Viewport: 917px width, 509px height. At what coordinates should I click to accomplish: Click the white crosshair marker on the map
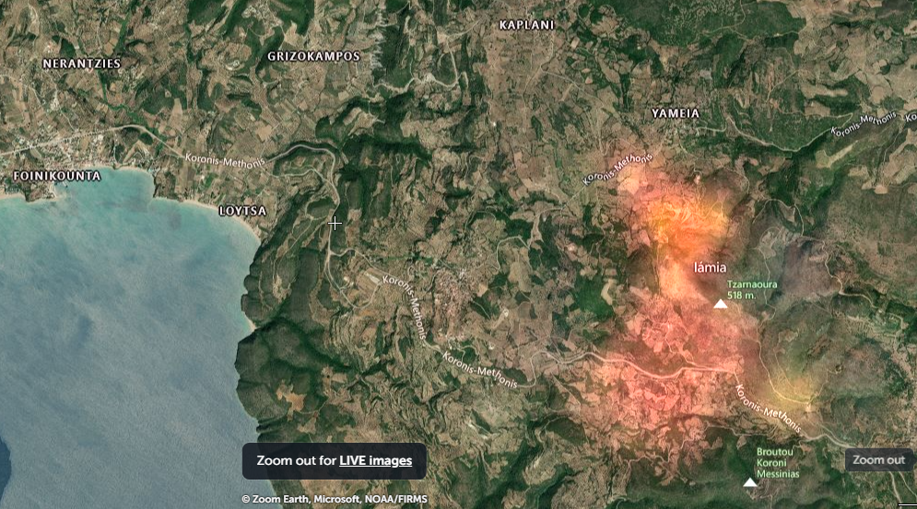coord(335,224)
